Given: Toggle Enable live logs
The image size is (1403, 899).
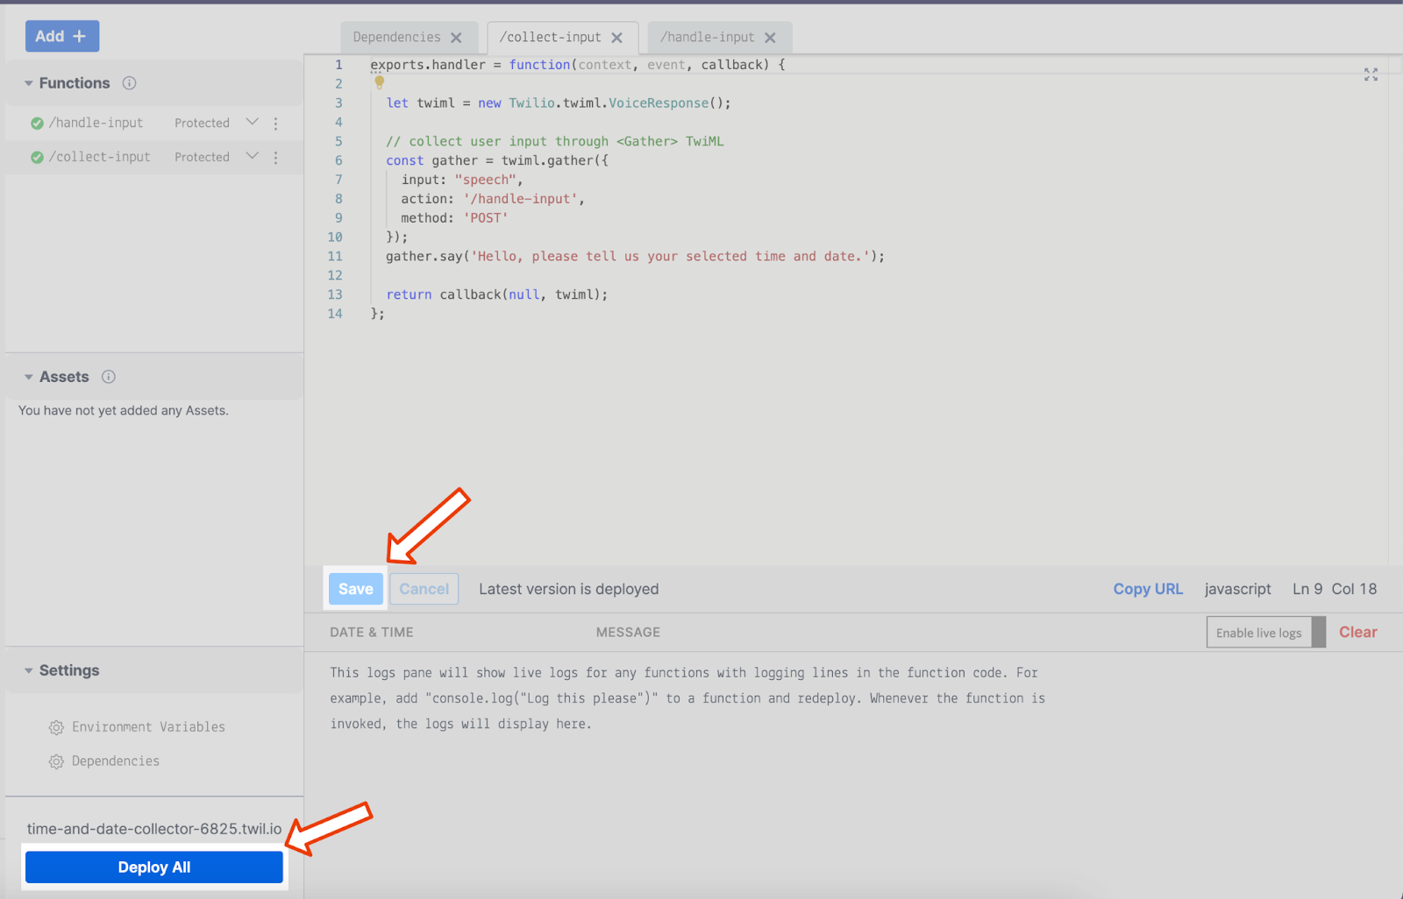Looking at the screenshot, I should [1265, 633].
